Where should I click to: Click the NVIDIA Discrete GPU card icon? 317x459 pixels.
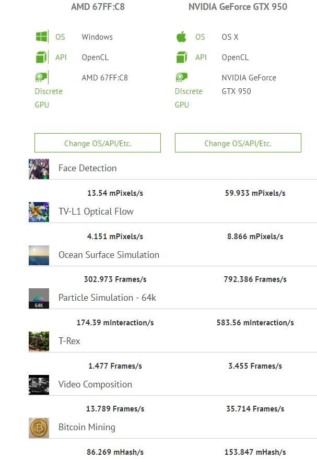[181, 78]
